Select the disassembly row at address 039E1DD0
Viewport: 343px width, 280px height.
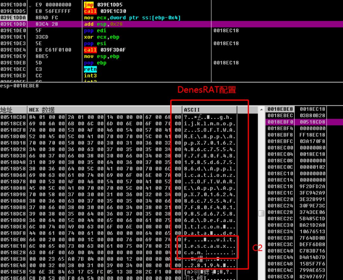(x=171, y=4)
